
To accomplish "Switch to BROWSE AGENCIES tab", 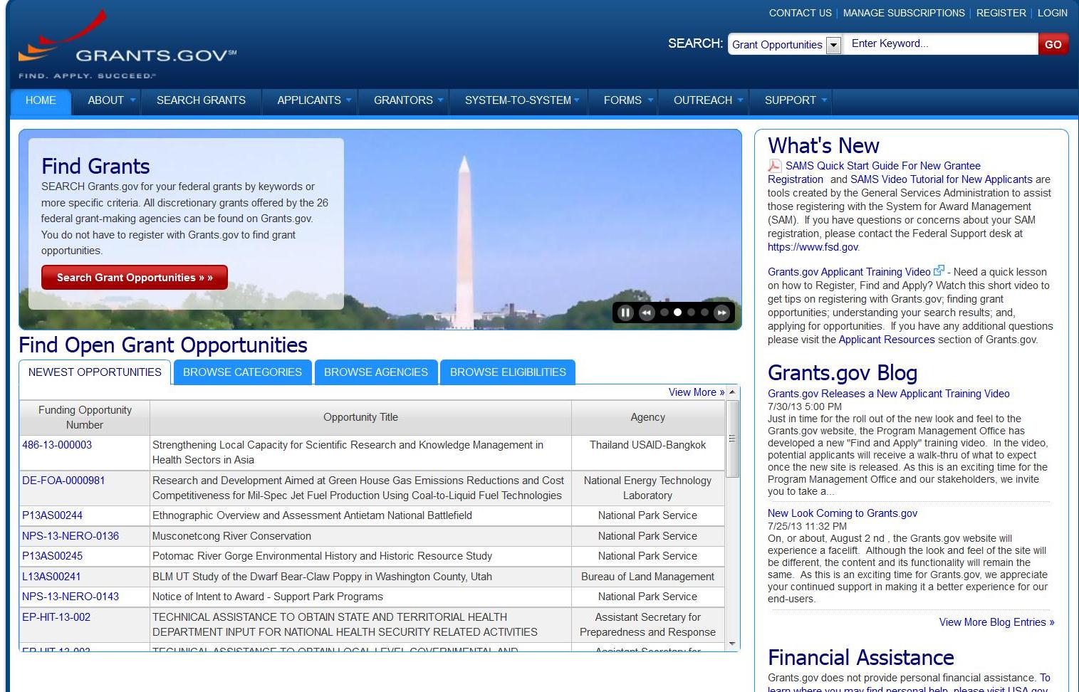I will tap(376, 372).
